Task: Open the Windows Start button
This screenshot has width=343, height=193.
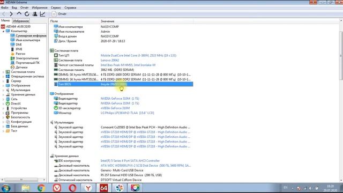Action: tap(6, 188)
